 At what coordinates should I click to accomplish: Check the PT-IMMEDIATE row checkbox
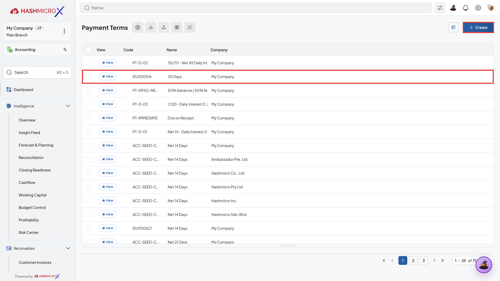[88, 118]
